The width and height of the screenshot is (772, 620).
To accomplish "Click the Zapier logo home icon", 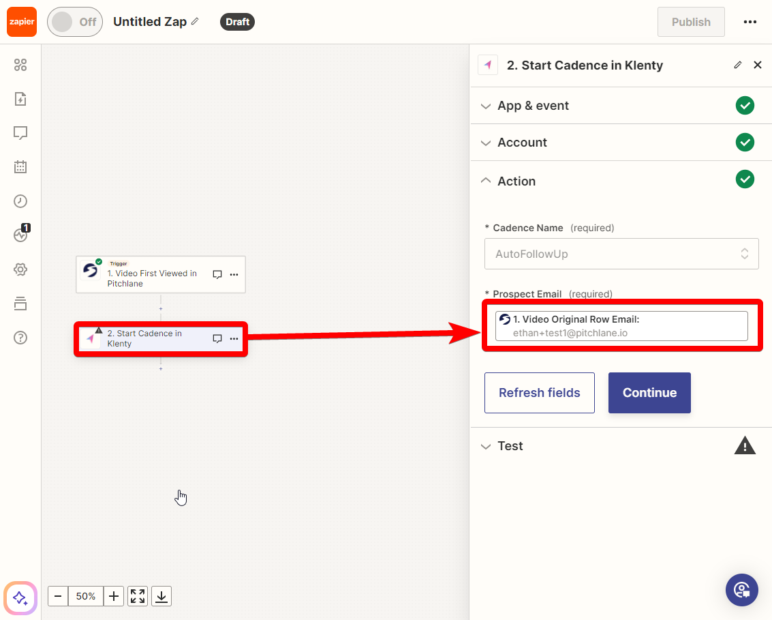I will pos(22,22).
